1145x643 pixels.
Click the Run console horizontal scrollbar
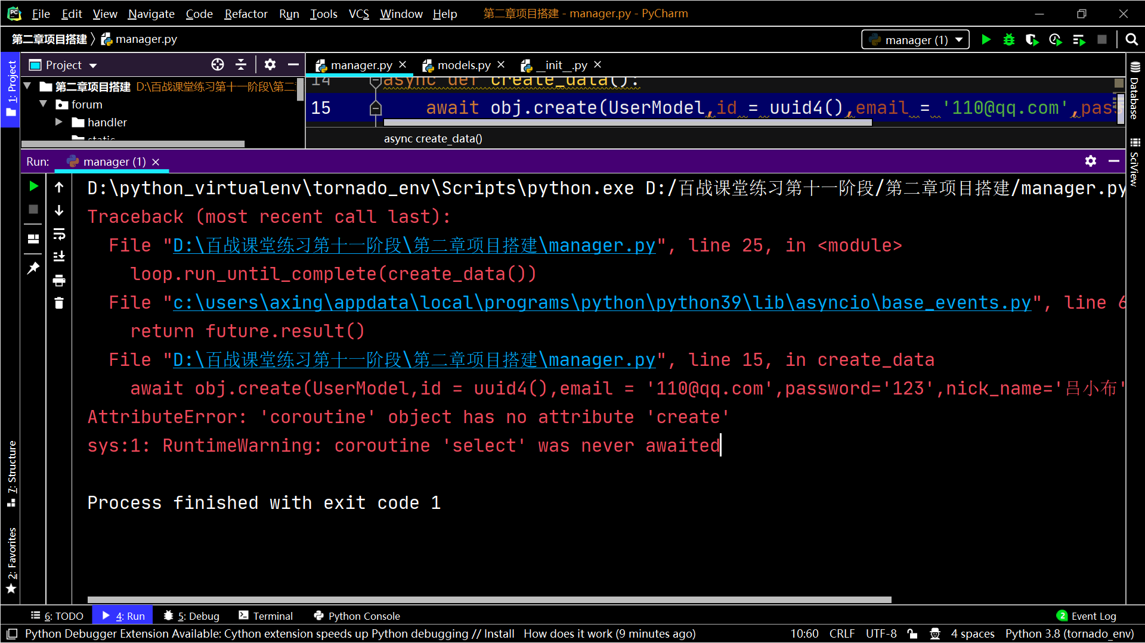[489, 600]
